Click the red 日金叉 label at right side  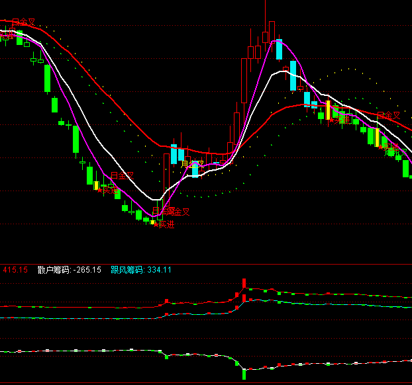389,115
